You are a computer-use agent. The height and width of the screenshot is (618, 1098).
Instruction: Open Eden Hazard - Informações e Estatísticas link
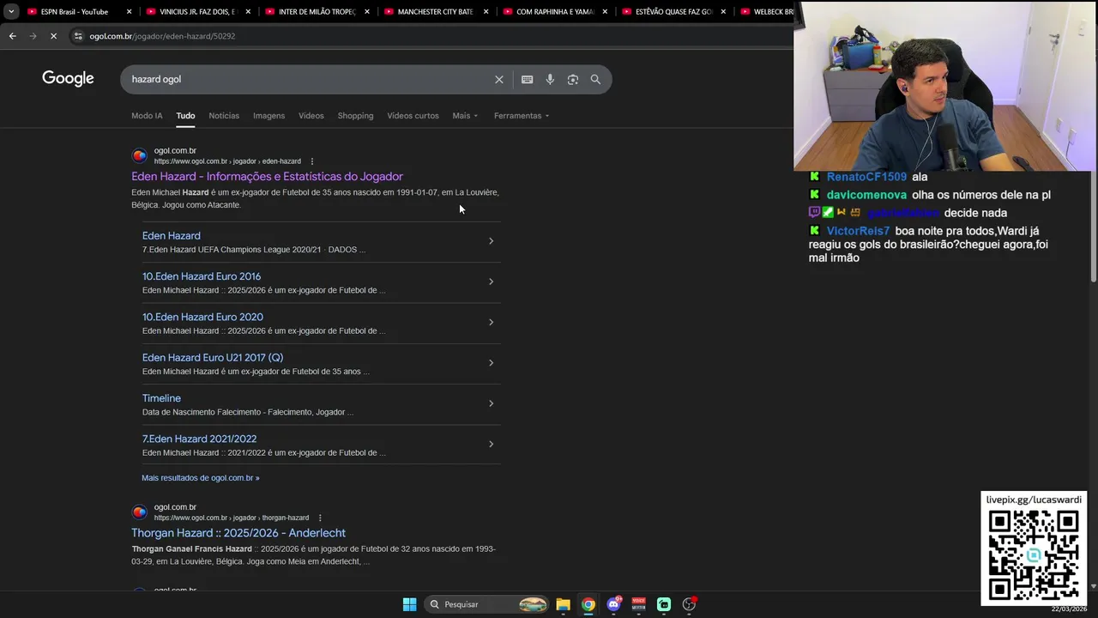pyautogui.click(x=267, y=176)
